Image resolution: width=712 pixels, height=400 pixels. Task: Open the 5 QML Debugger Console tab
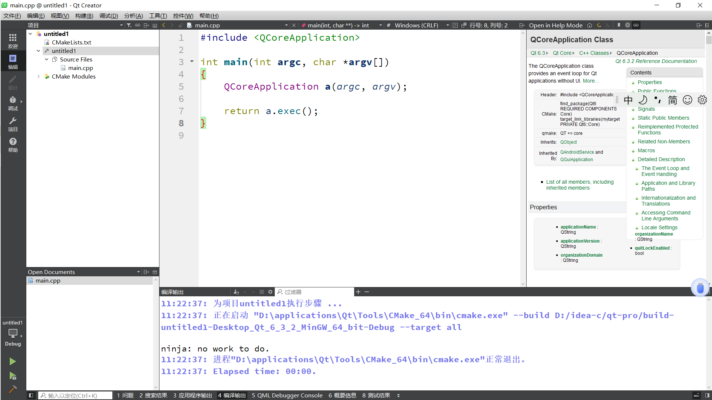[x=287, y=395]
